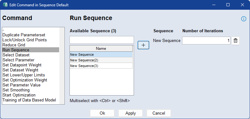The height and width of the screenshot is (119, 250).
Task: Select New Sequence(3) in available list
Action: (x=101, y=66)
